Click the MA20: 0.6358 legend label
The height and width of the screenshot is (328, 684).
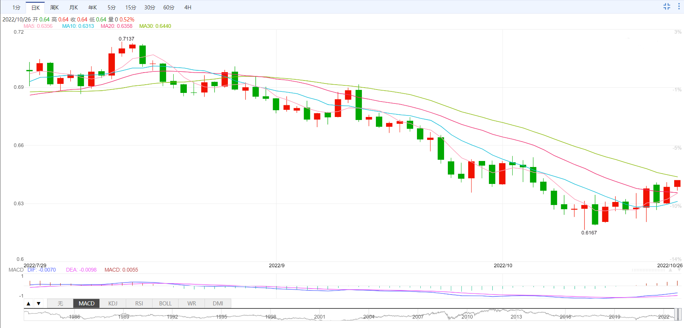[x=116, y=26]
